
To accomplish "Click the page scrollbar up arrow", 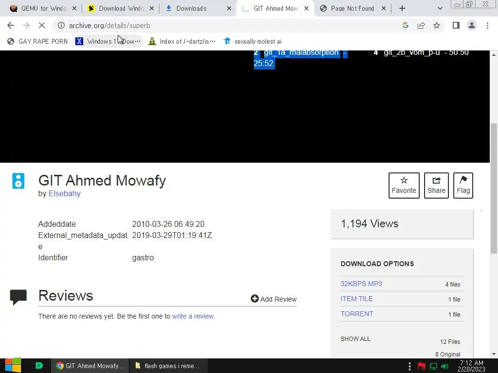I will pos(494,55).
